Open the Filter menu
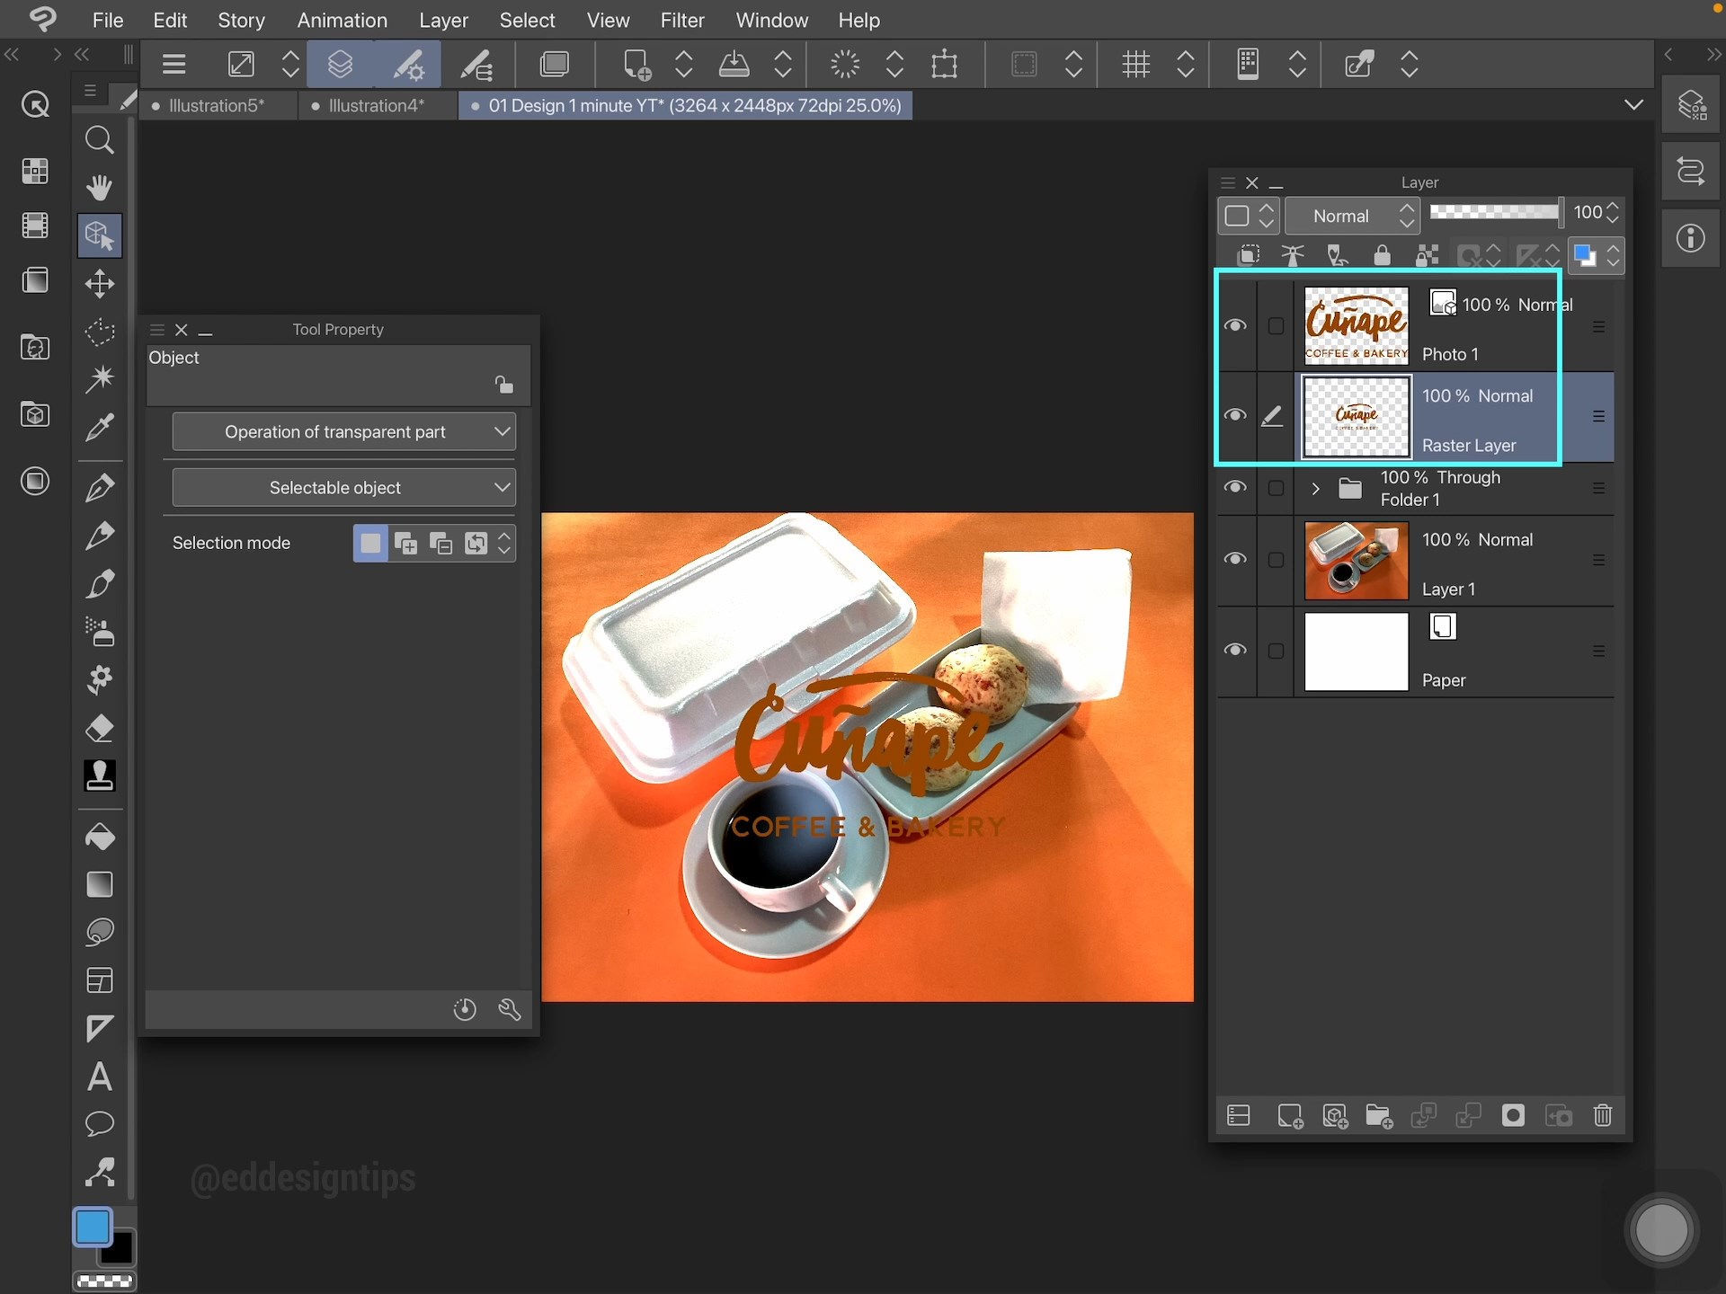This screenshot has width=1726, height=1294. click(x=682, y=20)
